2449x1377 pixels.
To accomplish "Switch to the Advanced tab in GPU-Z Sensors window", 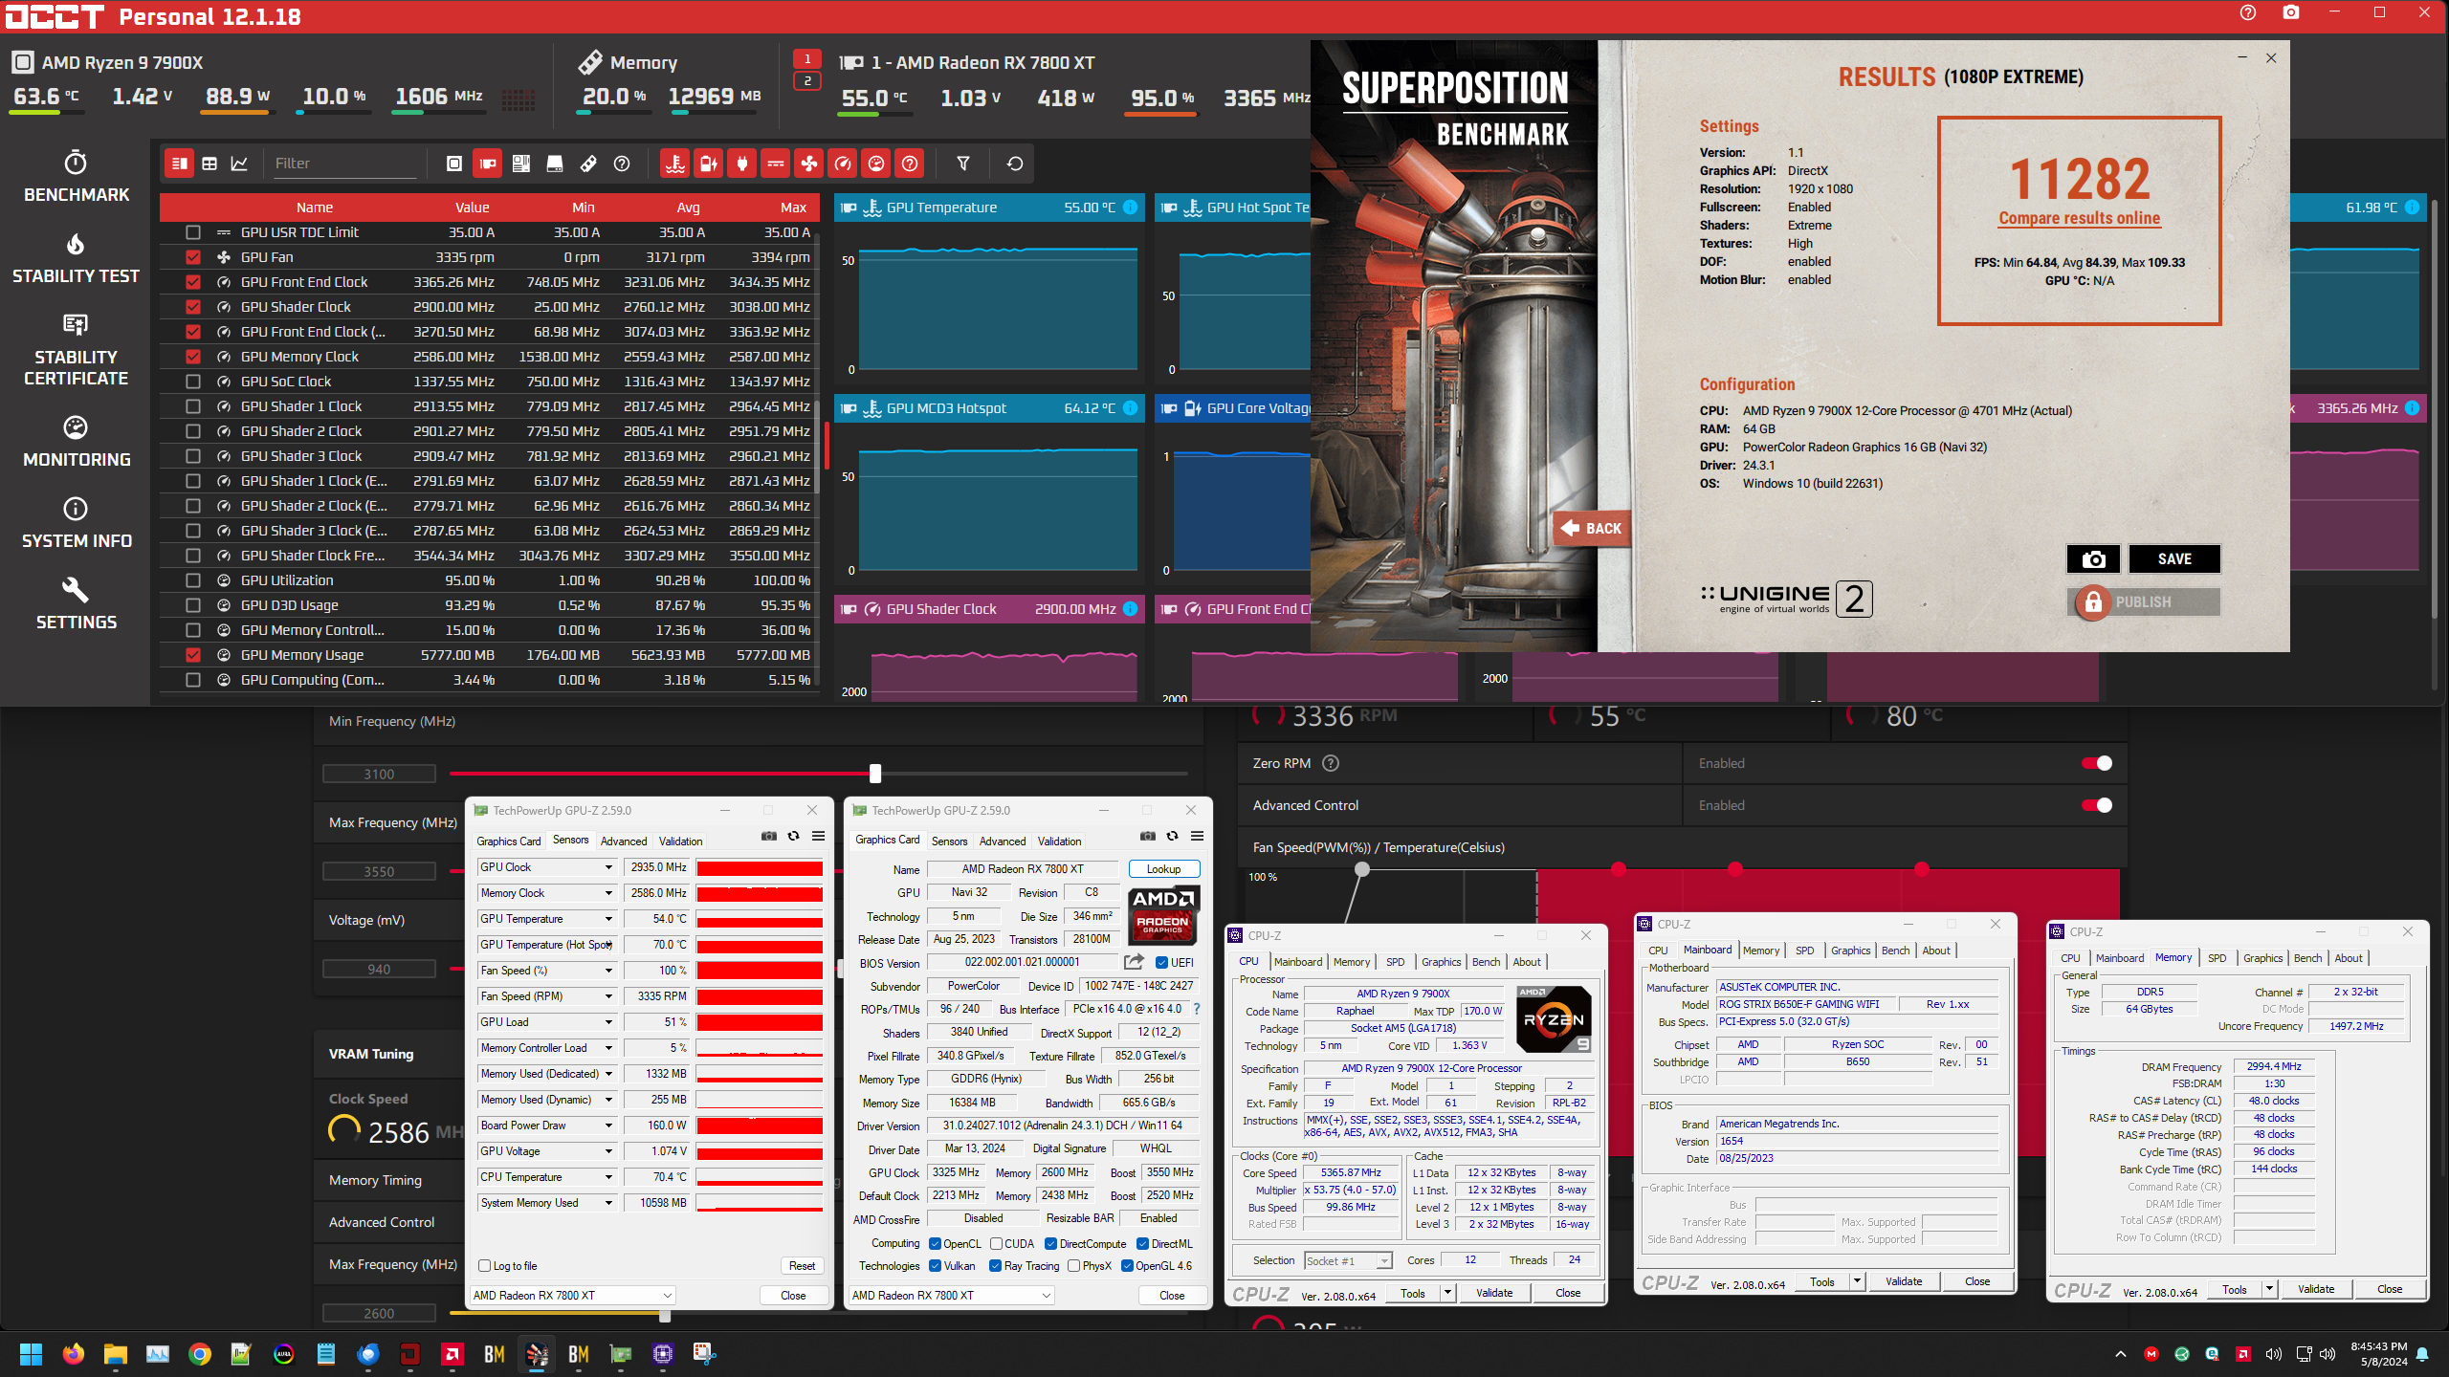I will 624,841.
